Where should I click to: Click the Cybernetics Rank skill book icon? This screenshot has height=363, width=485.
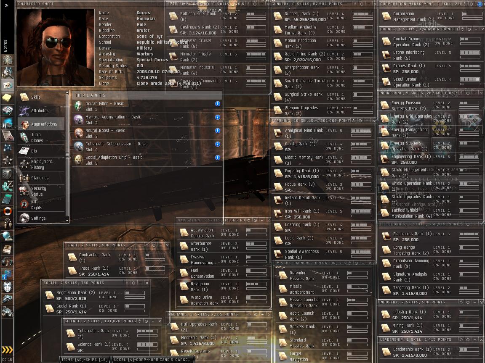point(71,333)
